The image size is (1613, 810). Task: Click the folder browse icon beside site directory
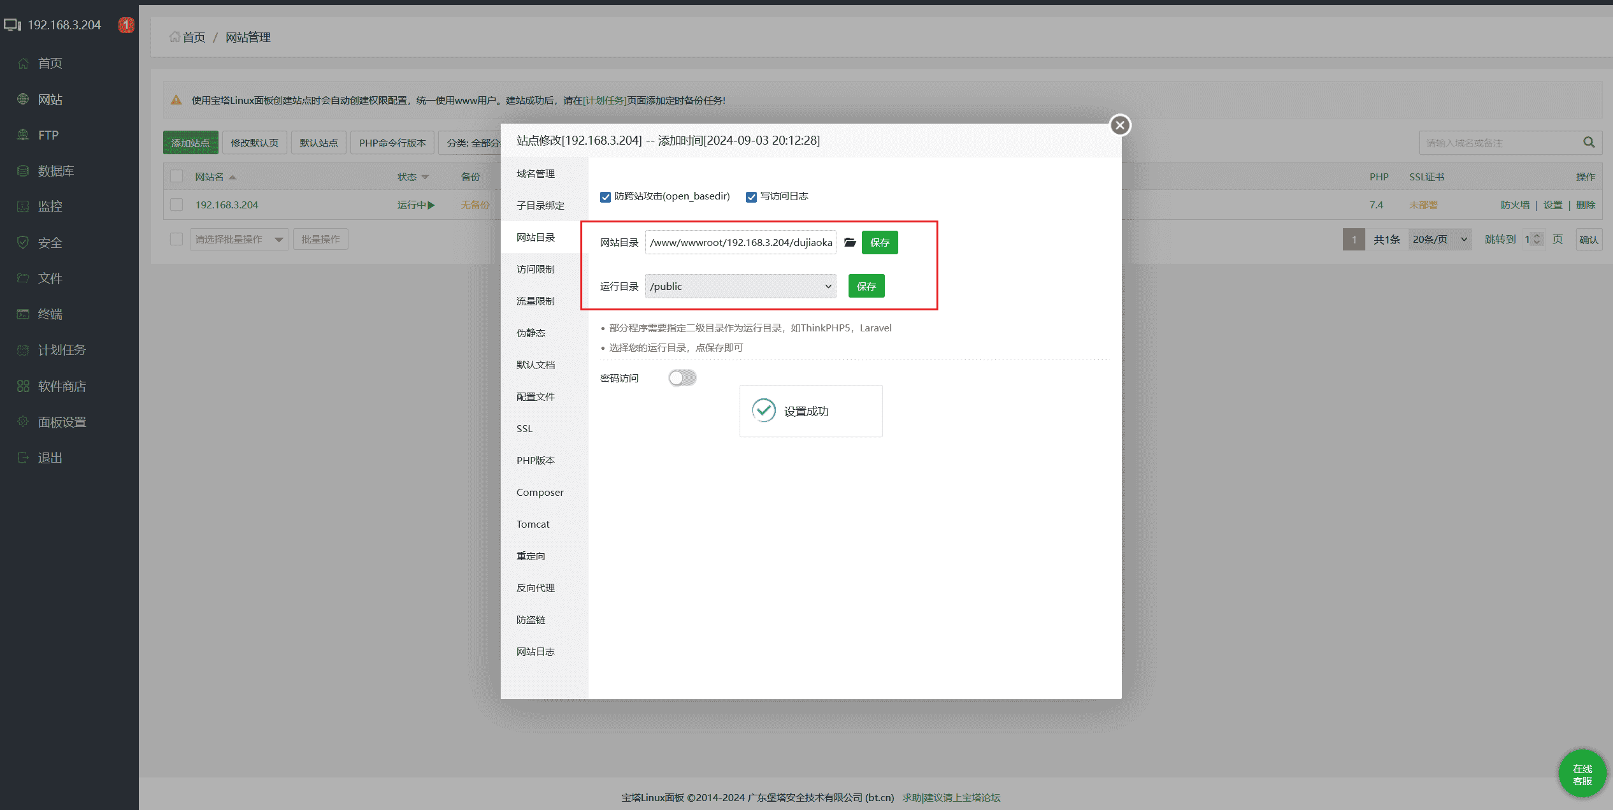pos(849,242)
